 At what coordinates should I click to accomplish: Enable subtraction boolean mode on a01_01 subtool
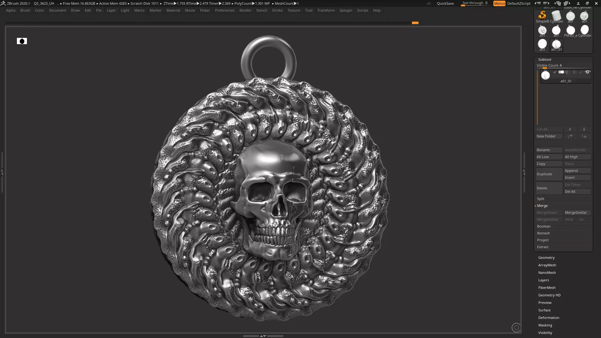pos(568,72)
